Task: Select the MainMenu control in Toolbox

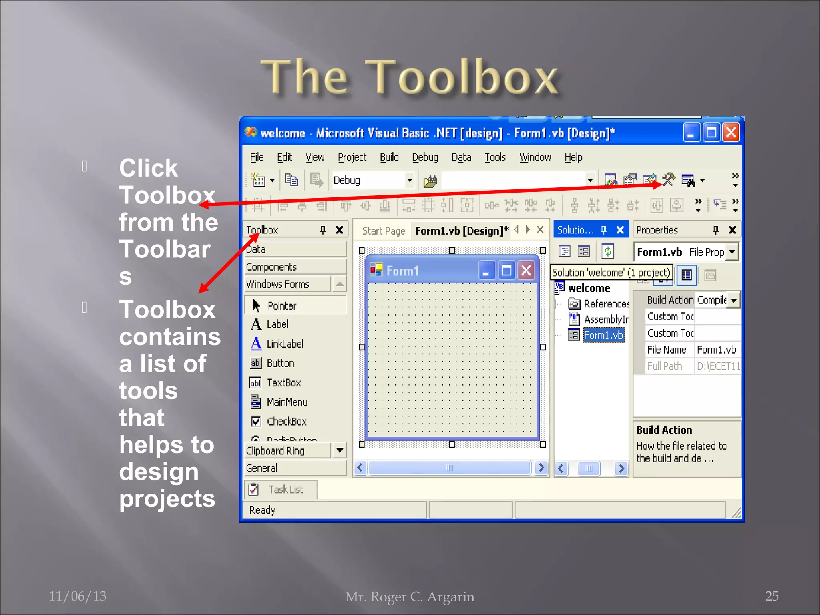Action: pyautogui.click(x=287, y=402)
